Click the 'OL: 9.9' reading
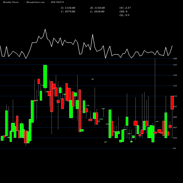 point(124,15)
